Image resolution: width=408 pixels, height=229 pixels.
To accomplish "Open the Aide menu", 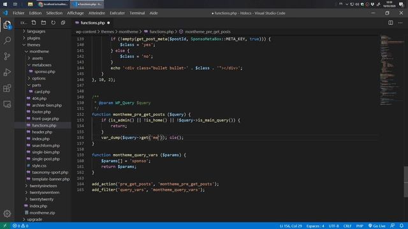I will click(154, 13).
